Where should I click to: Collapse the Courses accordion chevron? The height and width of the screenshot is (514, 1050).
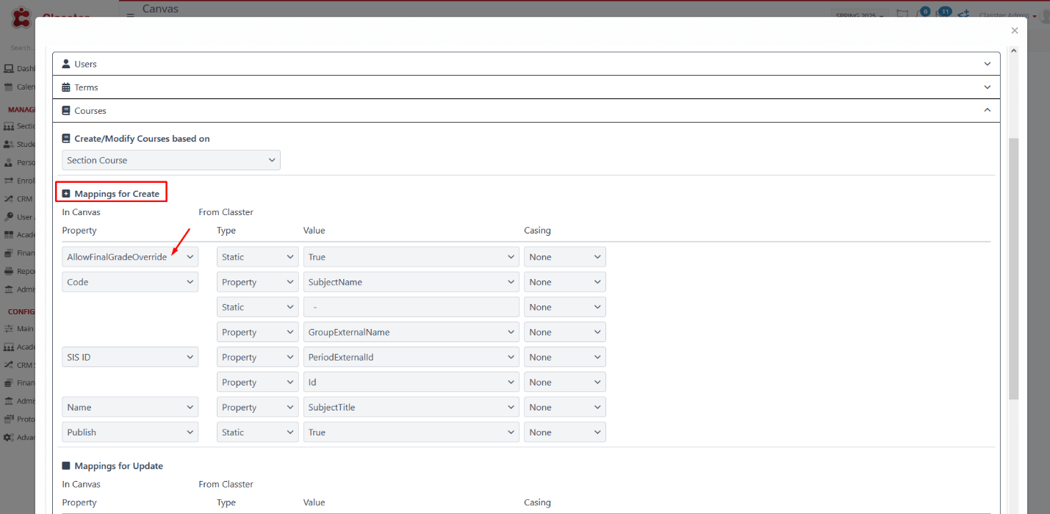[988, 111]
